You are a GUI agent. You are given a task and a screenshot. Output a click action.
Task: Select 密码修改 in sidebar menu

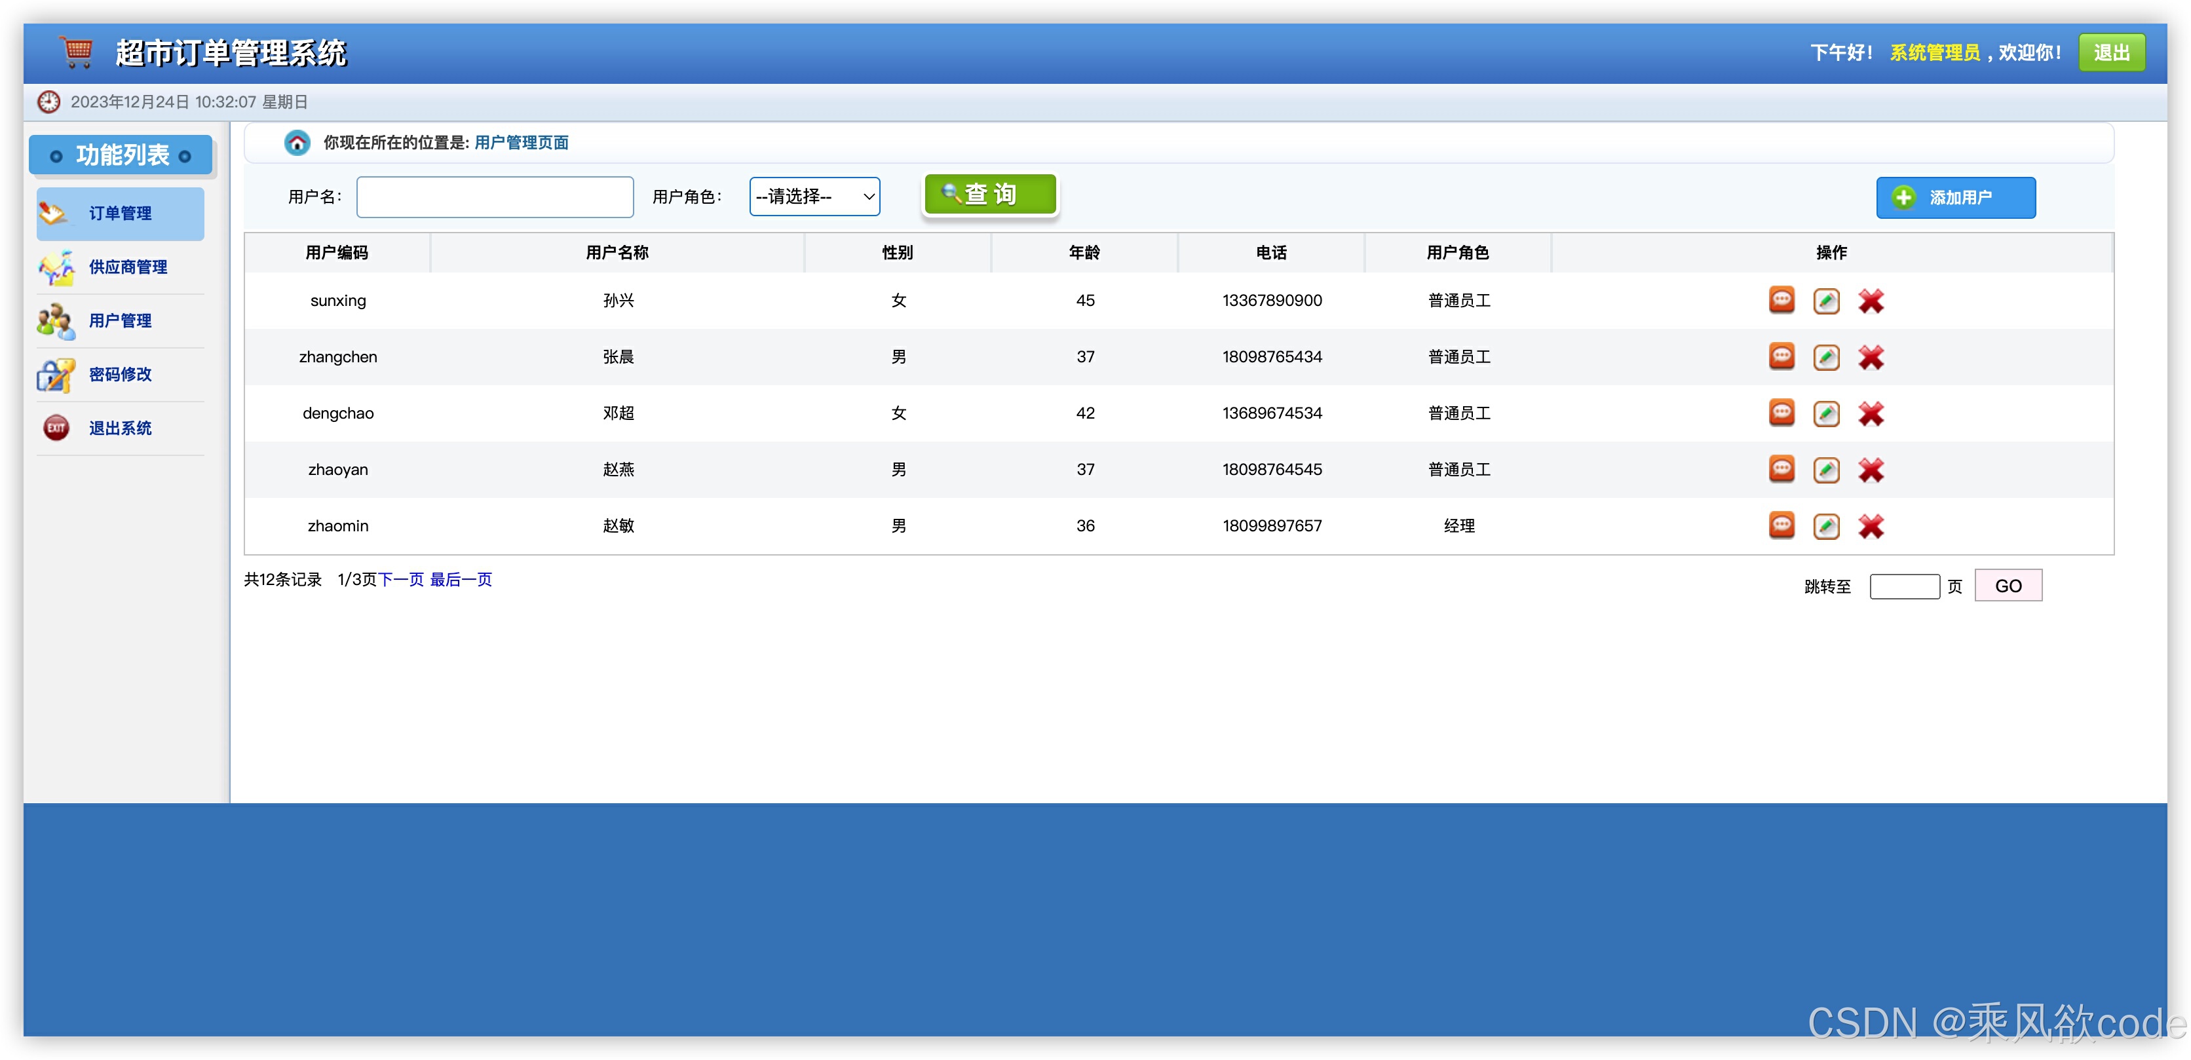pyautogui.click(x=120, y=374)
